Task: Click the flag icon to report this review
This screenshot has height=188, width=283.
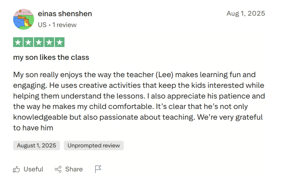Action: 98,169
